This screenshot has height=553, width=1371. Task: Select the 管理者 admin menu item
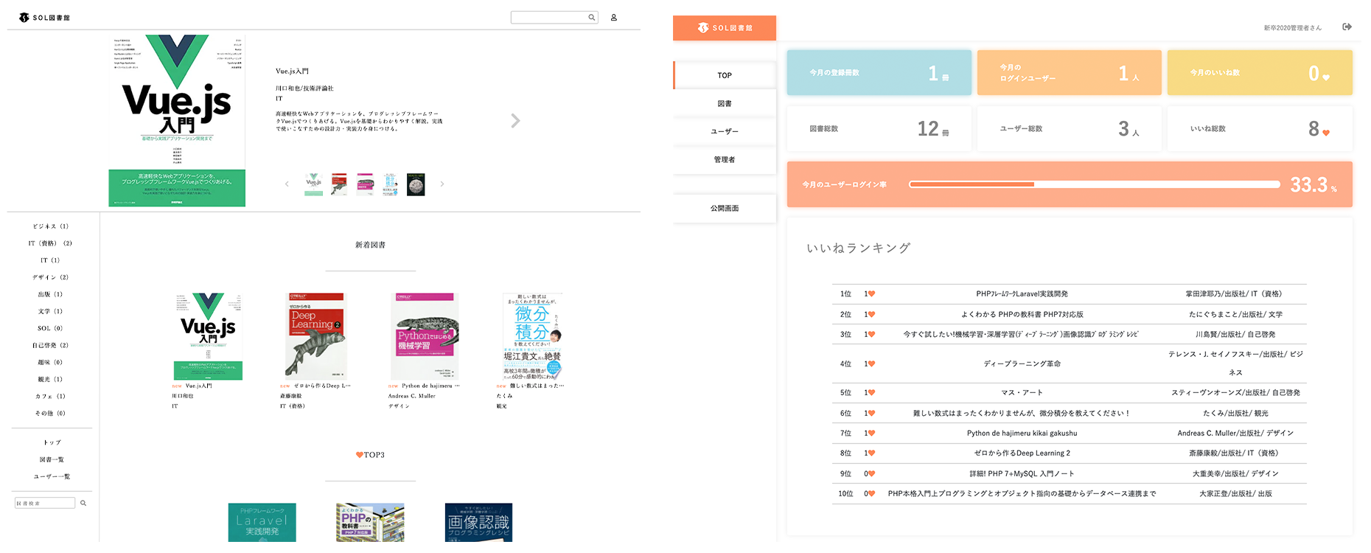pyautogui.click(x=725, y=160)
